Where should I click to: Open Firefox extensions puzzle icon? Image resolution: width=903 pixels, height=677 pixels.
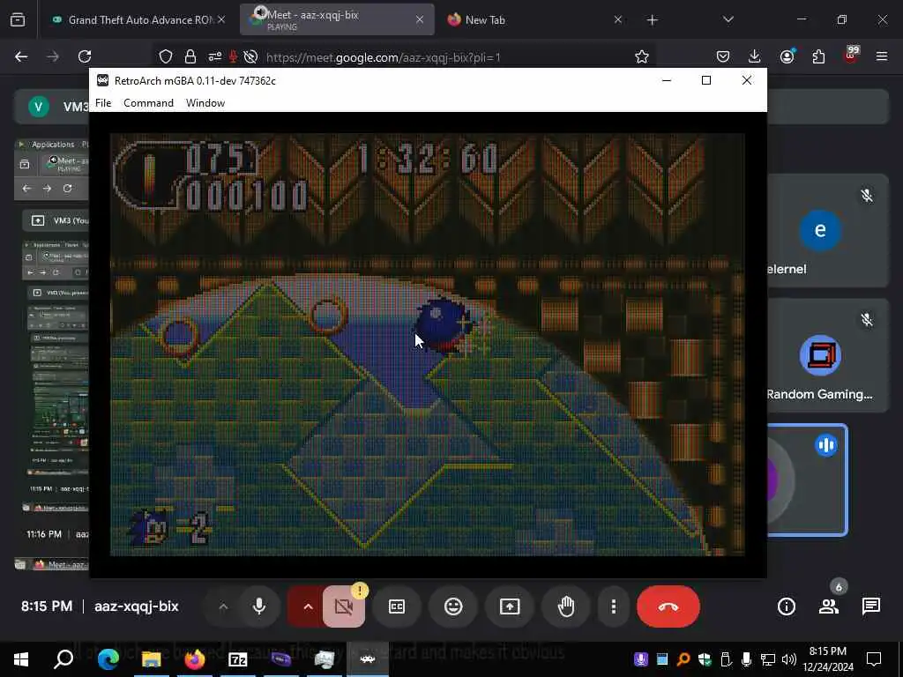tap(818, 56)
